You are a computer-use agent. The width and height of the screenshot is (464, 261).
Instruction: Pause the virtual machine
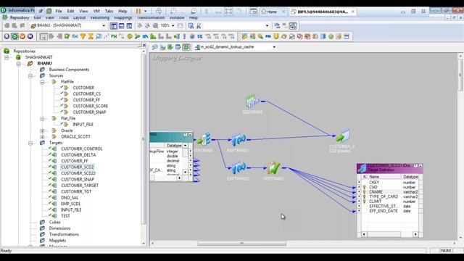click(x=138, y=12)
